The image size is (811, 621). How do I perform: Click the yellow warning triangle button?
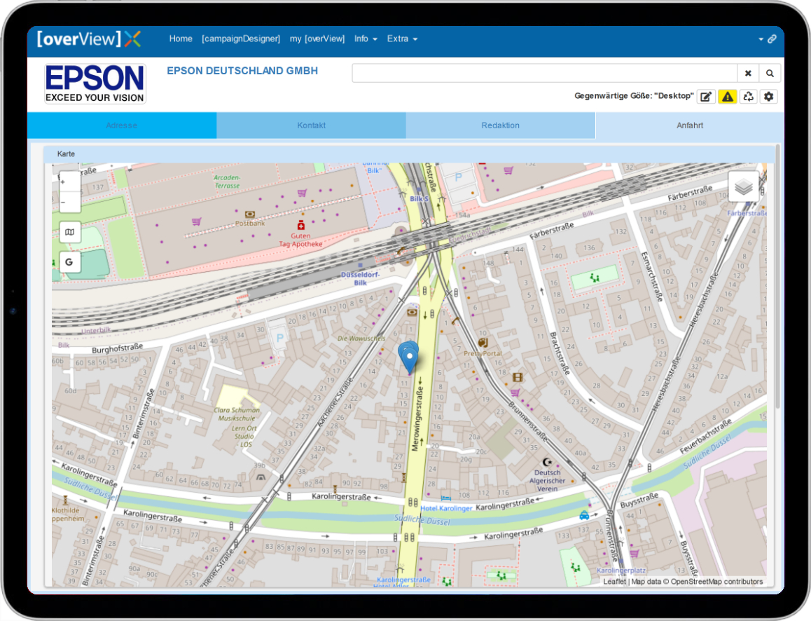pos(727,97)
